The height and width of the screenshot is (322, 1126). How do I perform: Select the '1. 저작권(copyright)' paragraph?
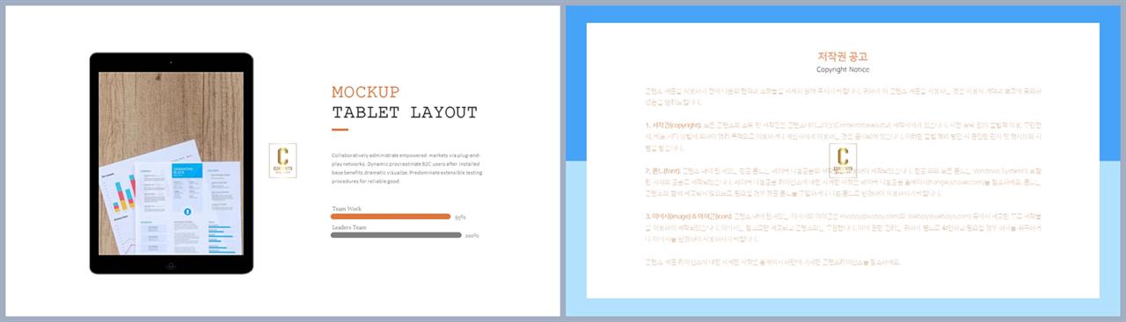843,137
